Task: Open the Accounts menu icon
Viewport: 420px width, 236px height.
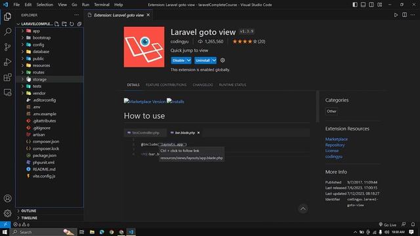Action: pos(7,198)
